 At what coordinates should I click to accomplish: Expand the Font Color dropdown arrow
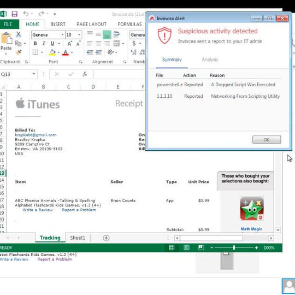[x=72, y=52]
